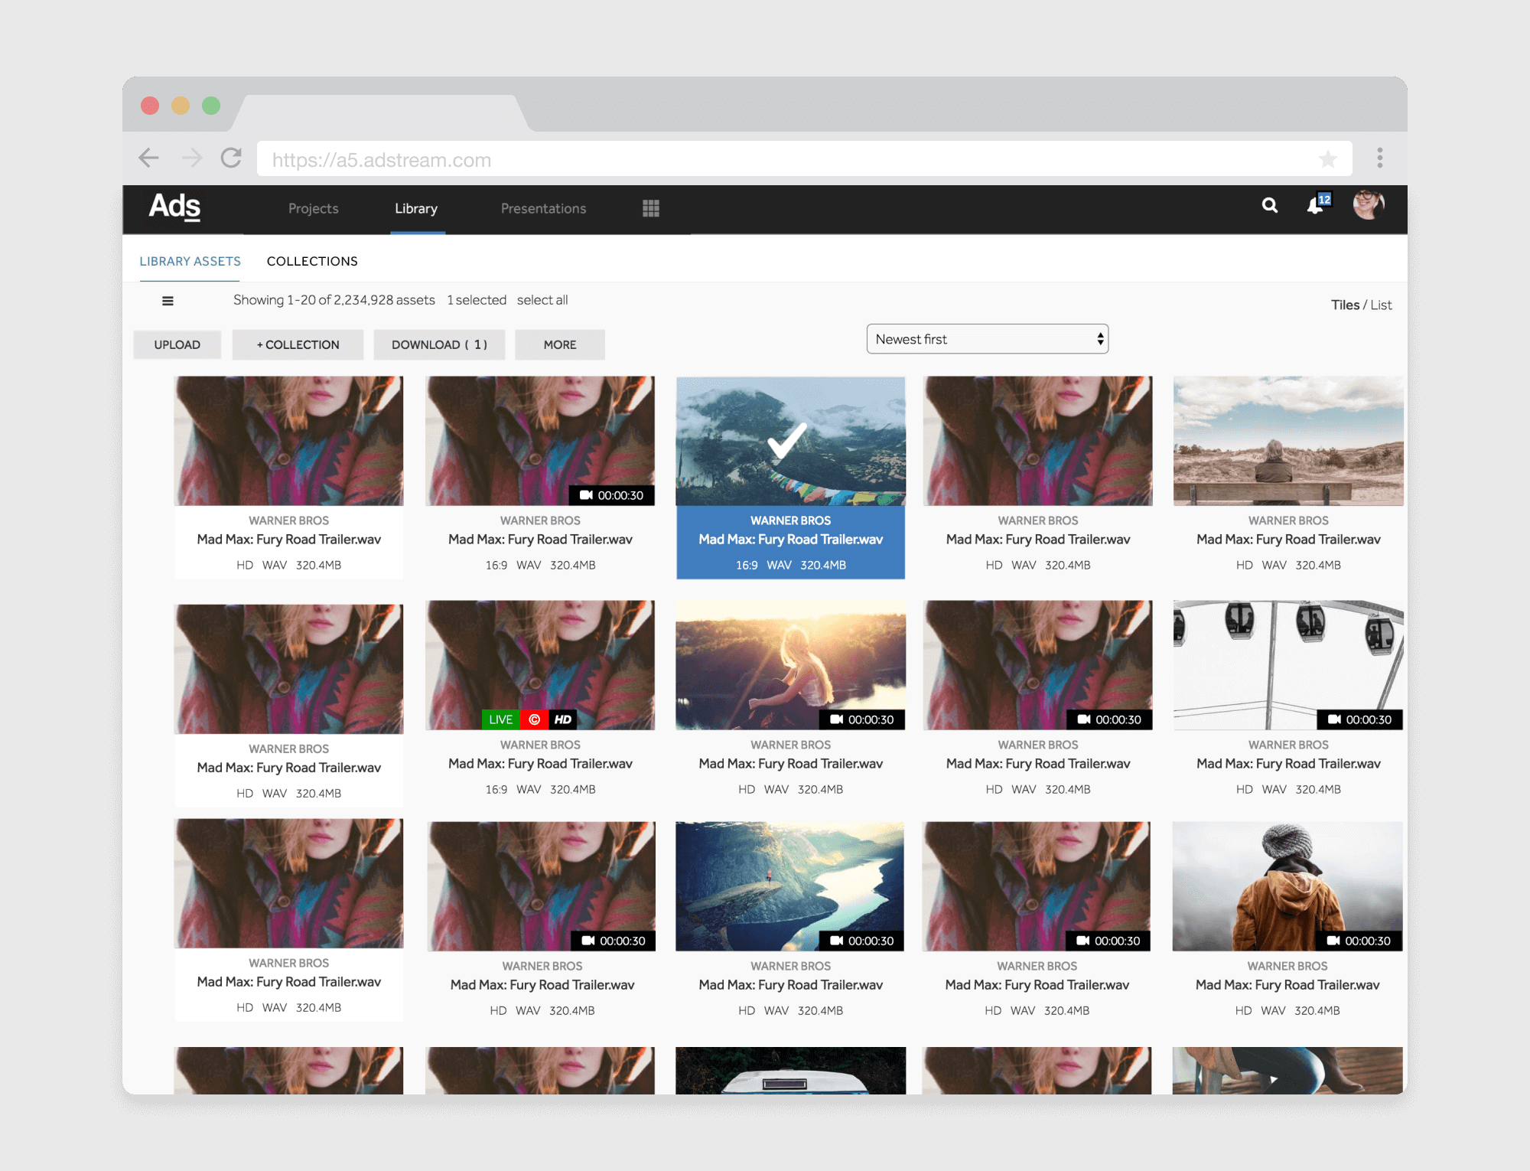Click title of the selected blue asset card
Screen dimensions: 1530x1171
click(x=790, y=540)
